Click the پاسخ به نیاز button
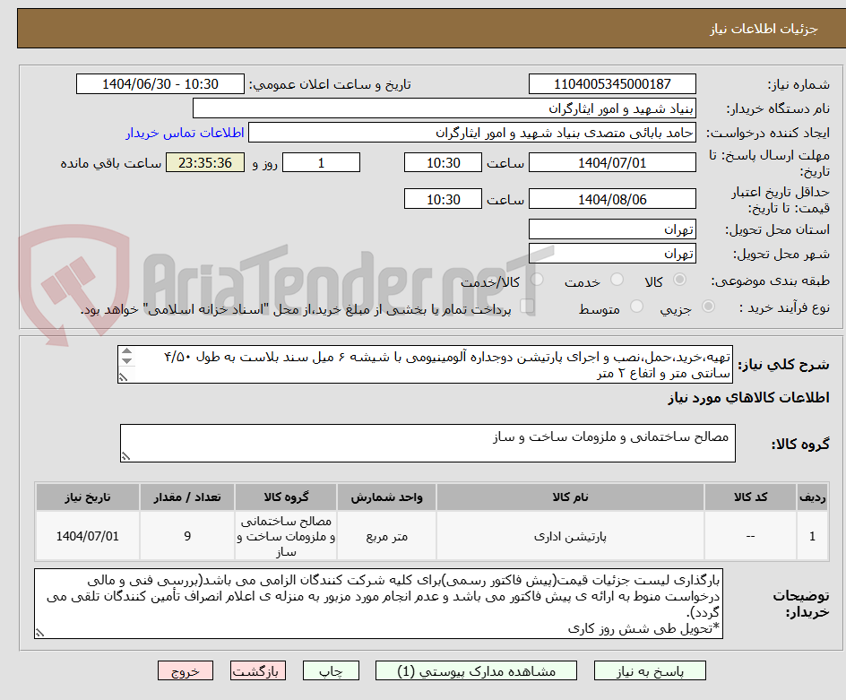The image size is (846, 700). pyautogui.click(x=650, y=670)
